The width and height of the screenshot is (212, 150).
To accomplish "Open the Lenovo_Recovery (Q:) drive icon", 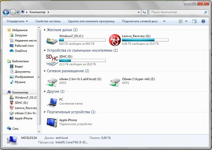I will tap(115, 39).
